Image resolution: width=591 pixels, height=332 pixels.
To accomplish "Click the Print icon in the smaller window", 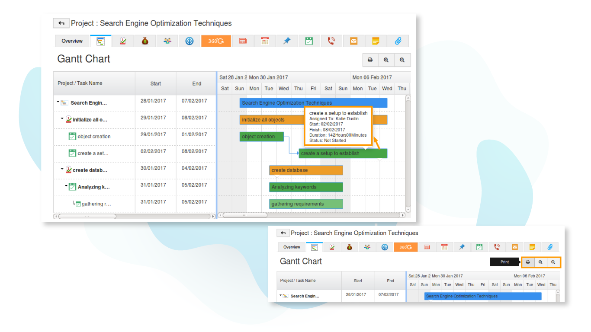I will click(528, 262).
